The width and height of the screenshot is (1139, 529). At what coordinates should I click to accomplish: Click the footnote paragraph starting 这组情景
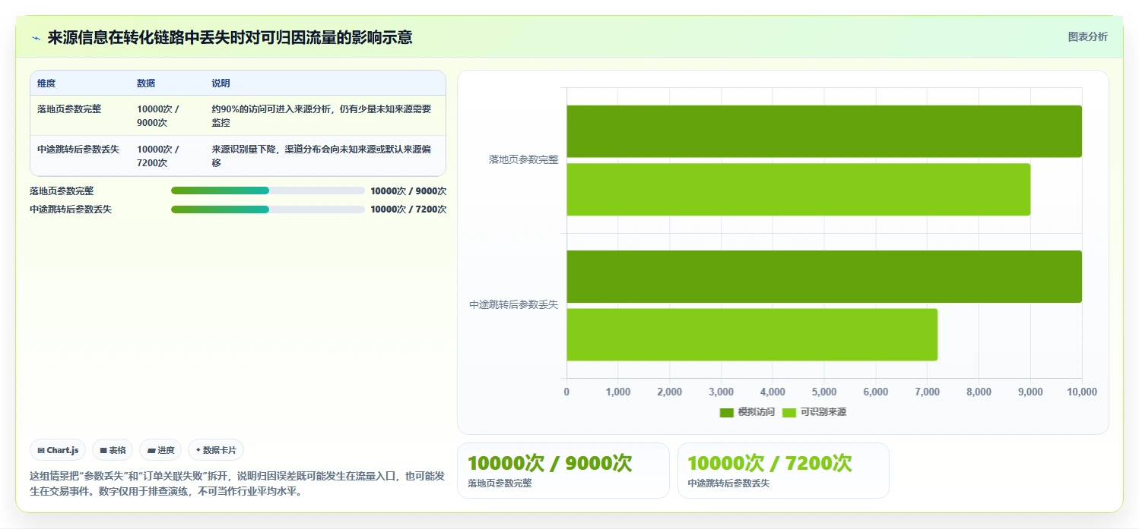coord(236,483)
